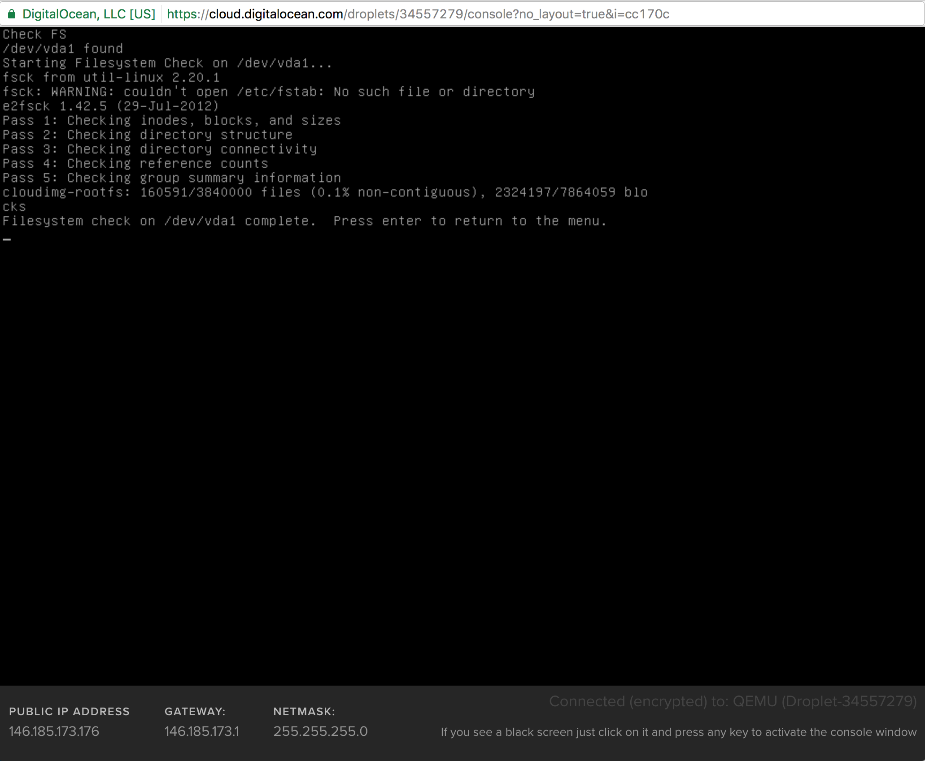Click the netmask value 255.255.255.0

pos(321,731)
